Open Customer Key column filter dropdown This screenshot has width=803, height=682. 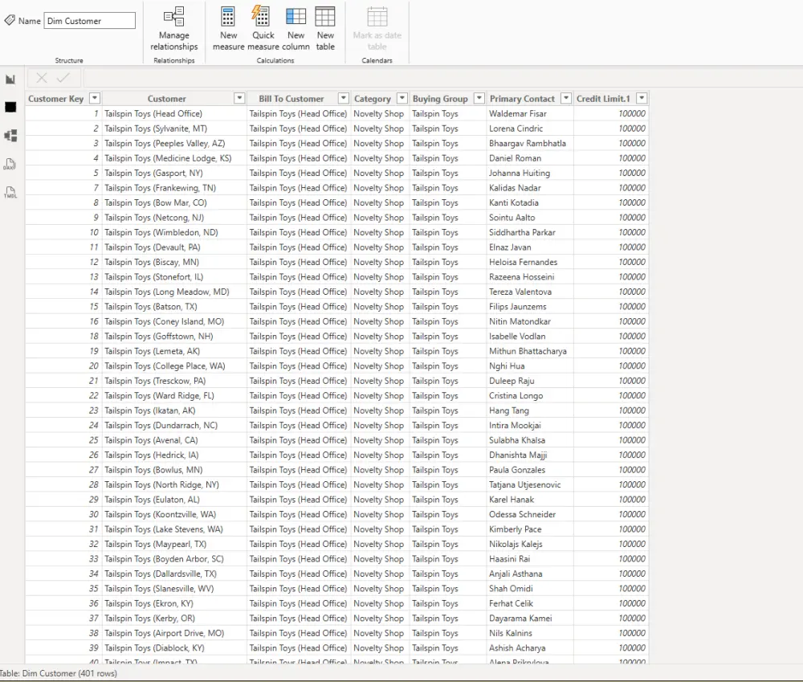pos(95,98)
